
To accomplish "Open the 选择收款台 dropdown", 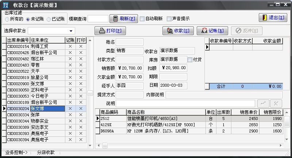I will coord(71,31).
